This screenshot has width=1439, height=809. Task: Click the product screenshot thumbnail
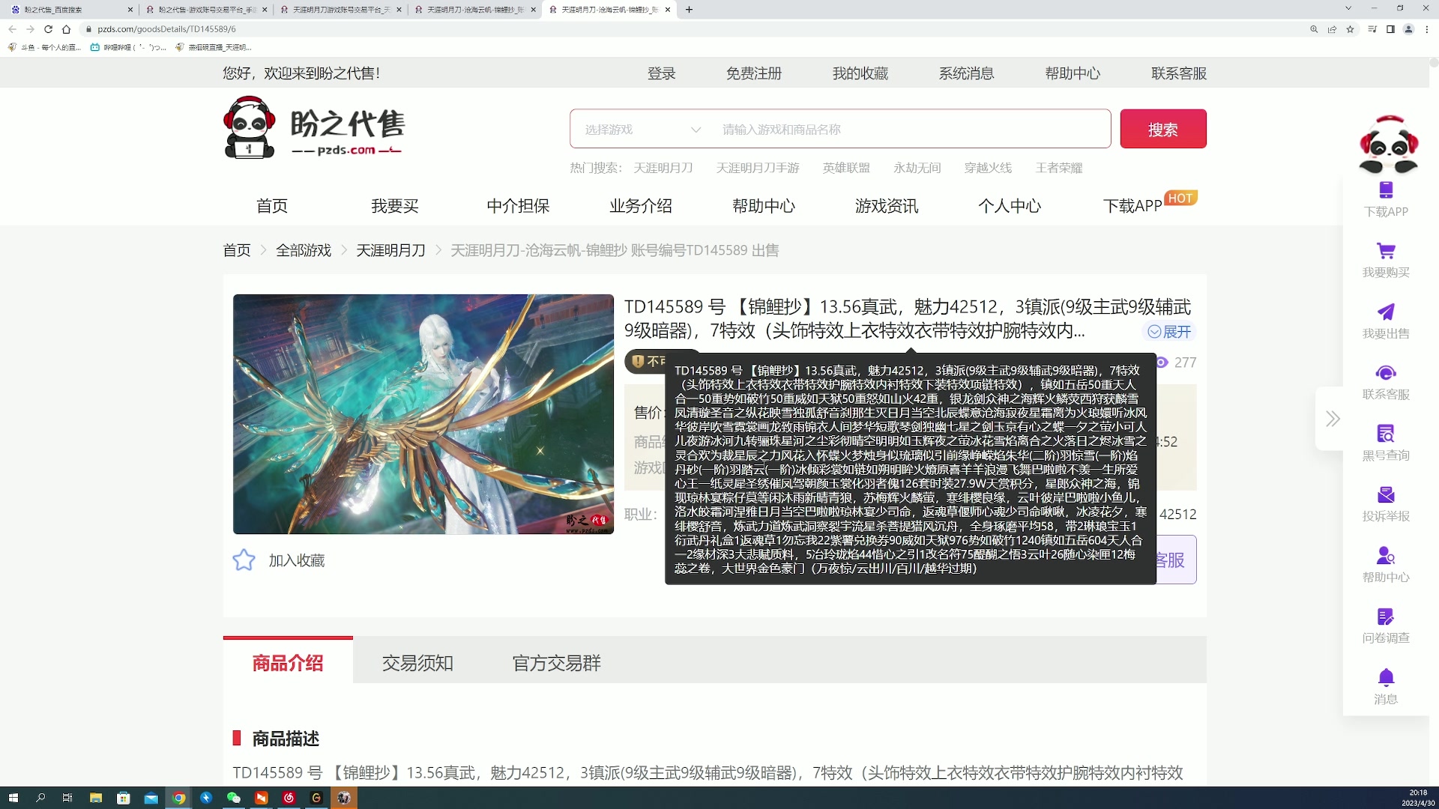(423, 414)
